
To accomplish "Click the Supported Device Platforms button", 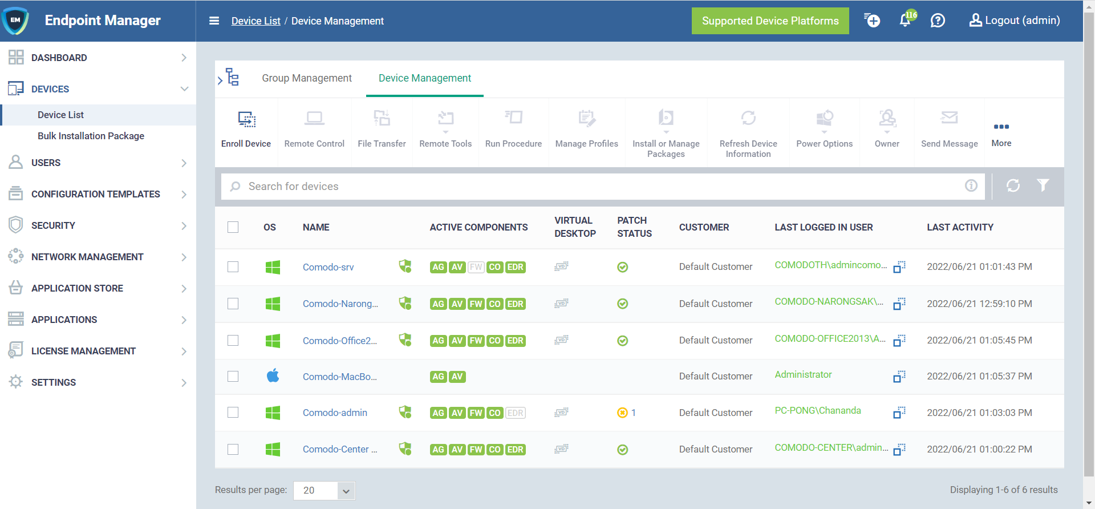I will pos(770,21).
